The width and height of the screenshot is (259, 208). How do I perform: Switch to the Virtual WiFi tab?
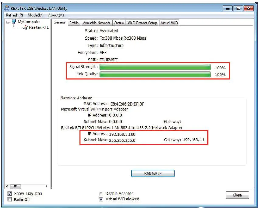click(170, 23)
